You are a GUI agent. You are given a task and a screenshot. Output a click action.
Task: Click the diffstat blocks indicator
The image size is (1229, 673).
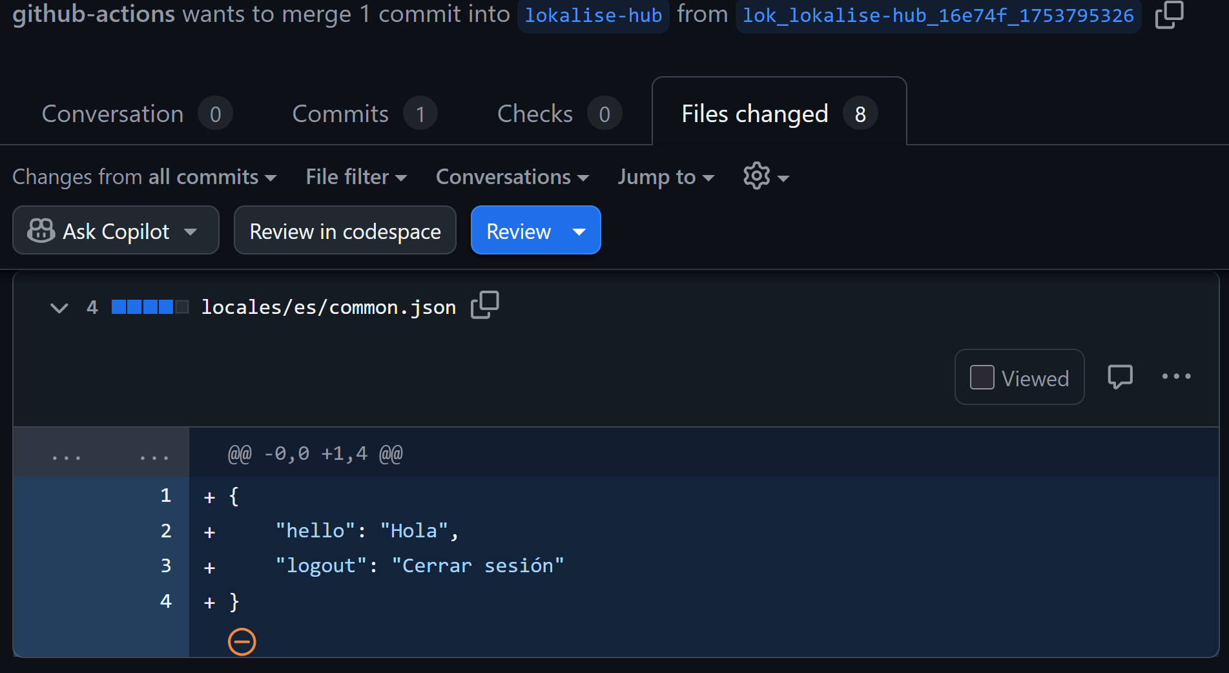[150, 307]
